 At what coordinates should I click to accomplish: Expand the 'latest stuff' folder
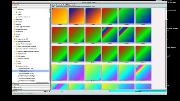pos(15,10)
